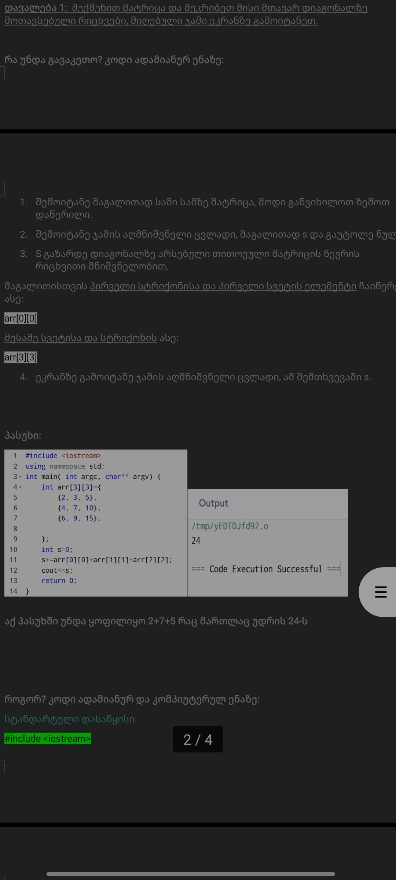Tap the 2 / 4 page indicator
Screen dimensions: 396x880
tap(198, 739)
